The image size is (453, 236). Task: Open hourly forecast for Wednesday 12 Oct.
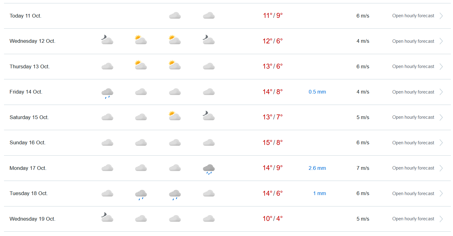tap(413, 41)
